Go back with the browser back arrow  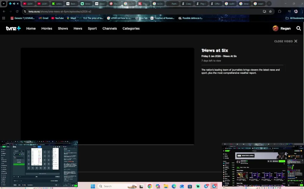click(4, 12)
